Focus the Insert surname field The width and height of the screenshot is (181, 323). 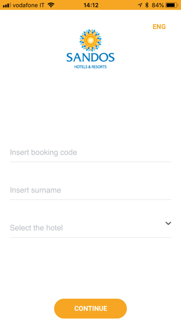(90, 190)
